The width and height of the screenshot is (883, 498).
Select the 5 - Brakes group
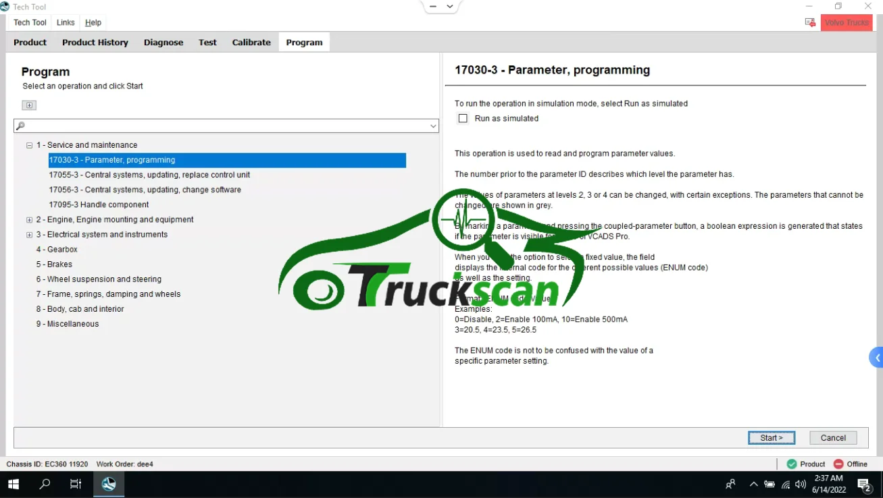pos(54,265)
